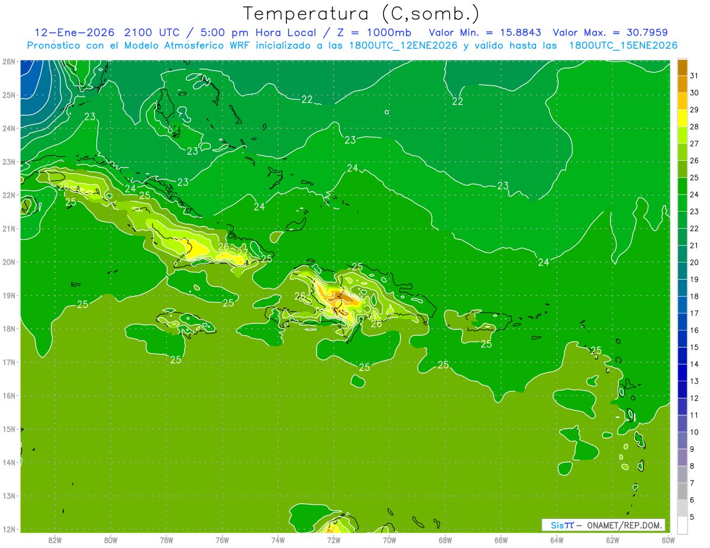Click the '12N' latitude axis label
Screen dimensions: 710x548
coord(8,529)
